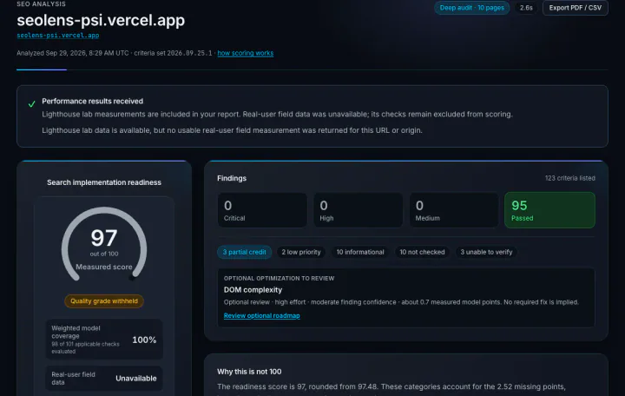Open the High findings card
625x396 pixels.
pyautogui.click(x=359, y=210)
